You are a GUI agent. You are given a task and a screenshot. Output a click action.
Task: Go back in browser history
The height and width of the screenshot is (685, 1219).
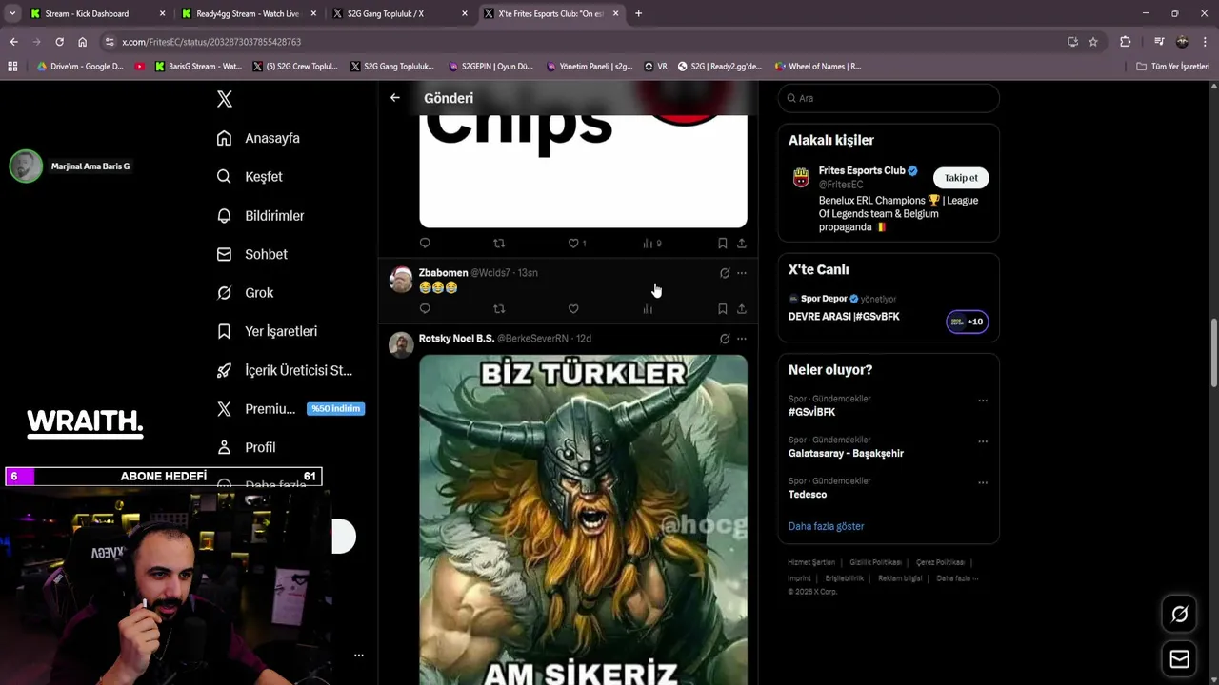pyautogui.click(x=13, y=42)
